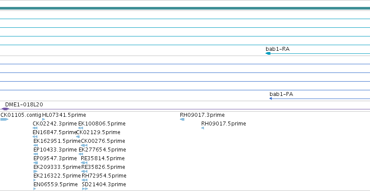Select the EK216322.5prime EST label
370x191 pixels.
click(x=57, y=176)
